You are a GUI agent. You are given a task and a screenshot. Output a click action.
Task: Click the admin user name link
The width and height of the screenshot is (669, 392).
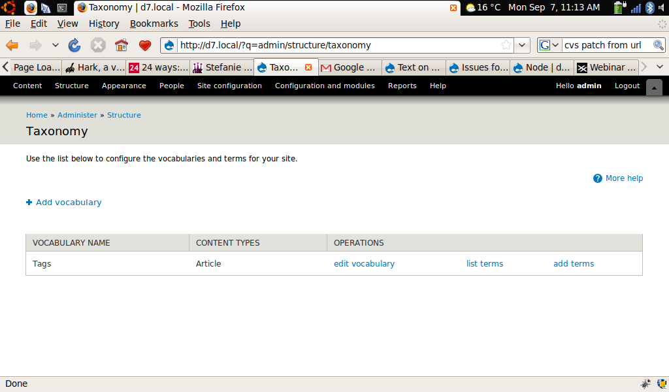pos(589,86)
